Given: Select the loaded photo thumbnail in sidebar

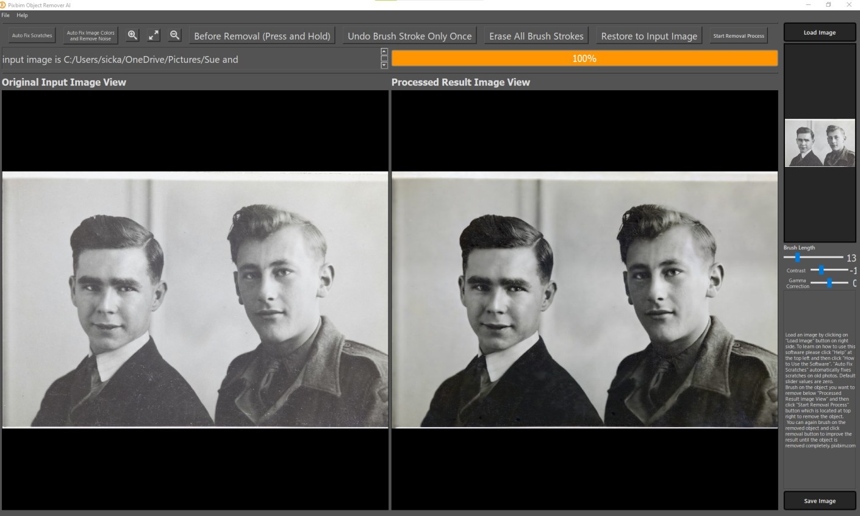Looking at the screenshot, I should point(819,143).
